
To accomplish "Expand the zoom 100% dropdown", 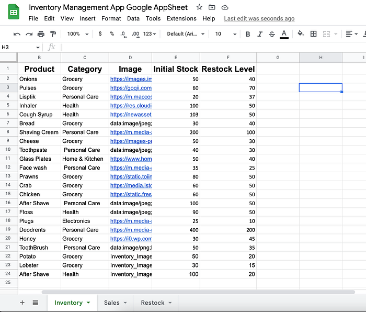I will pyautogui.click(x=78, y=34).
